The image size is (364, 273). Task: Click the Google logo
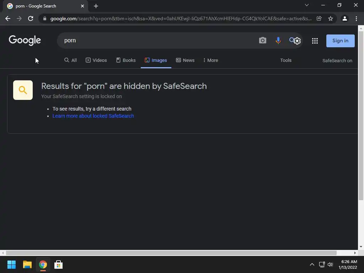point(25,41)
